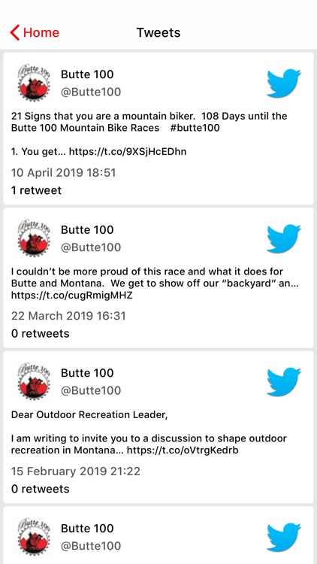Click @Butte100 handle in first tweet
The width and height of the screenshot is (317, 564).
[91, 92]
